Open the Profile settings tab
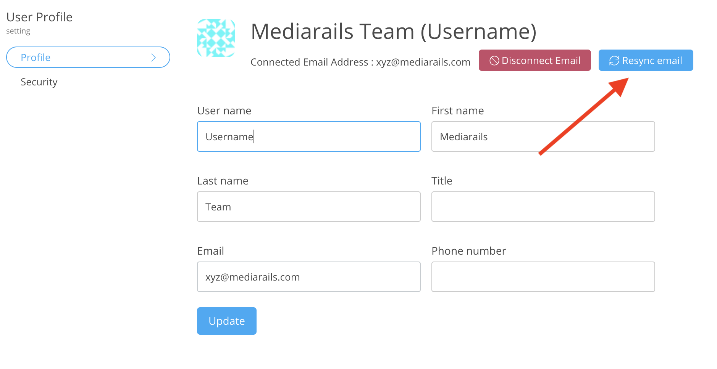Viewport: 717px width, 369px height. 88,58
